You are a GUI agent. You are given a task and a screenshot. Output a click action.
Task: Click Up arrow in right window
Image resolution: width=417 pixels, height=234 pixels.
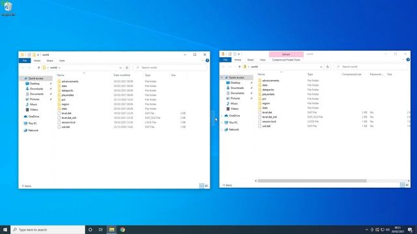239,67
